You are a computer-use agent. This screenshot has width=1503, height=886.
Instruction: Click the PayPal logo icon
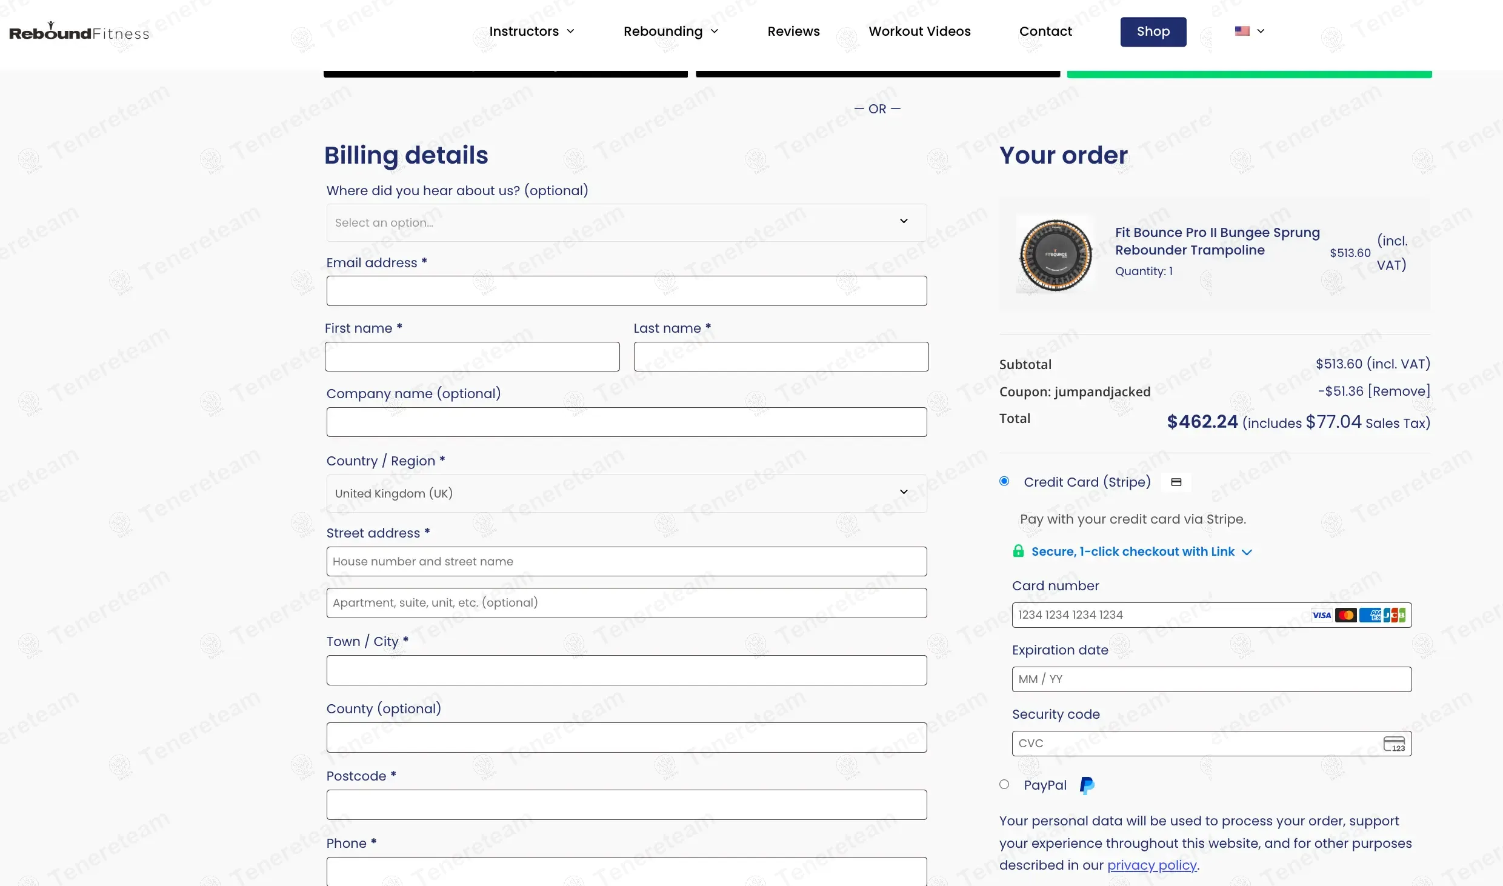pos(1087,785)
